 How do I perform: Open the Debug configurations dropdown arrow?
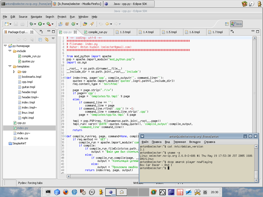coord(35,24)
